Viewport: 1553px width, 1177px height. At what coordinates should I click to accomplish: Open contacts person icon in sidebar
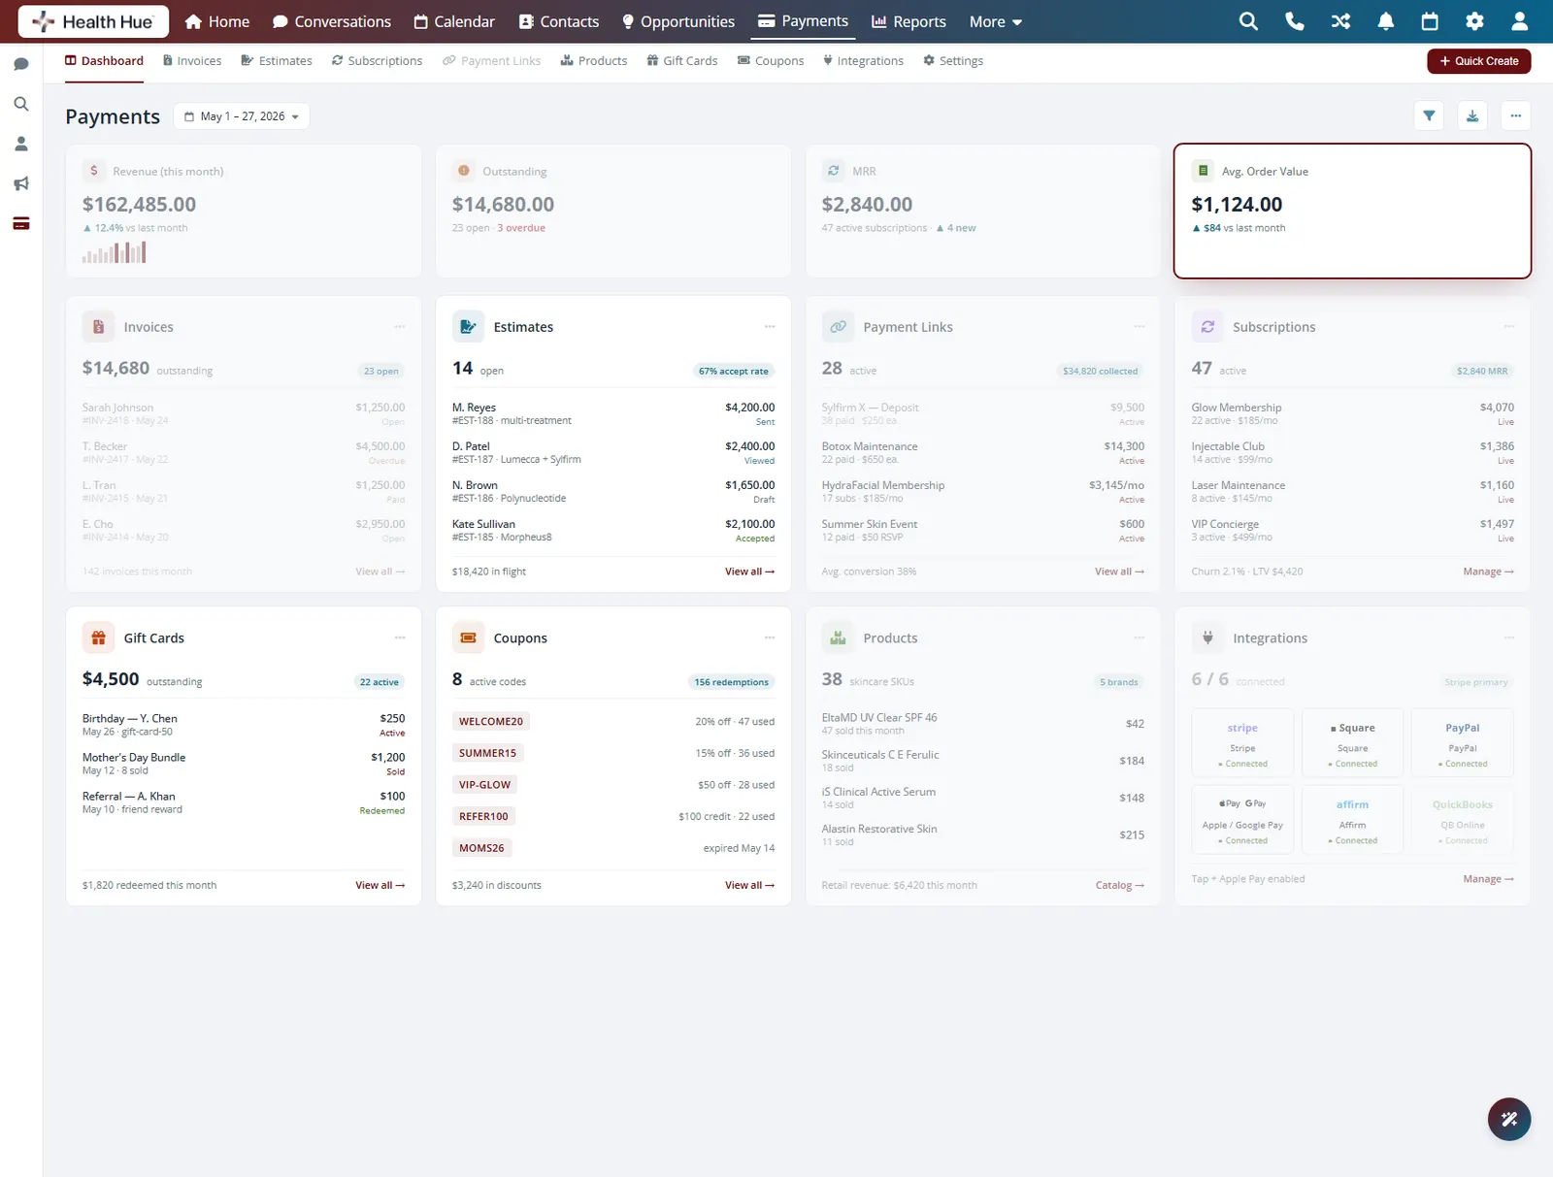[21, 144]
